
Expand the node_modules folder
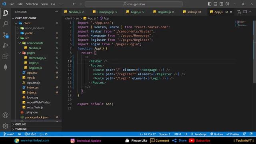click(35, 28)
